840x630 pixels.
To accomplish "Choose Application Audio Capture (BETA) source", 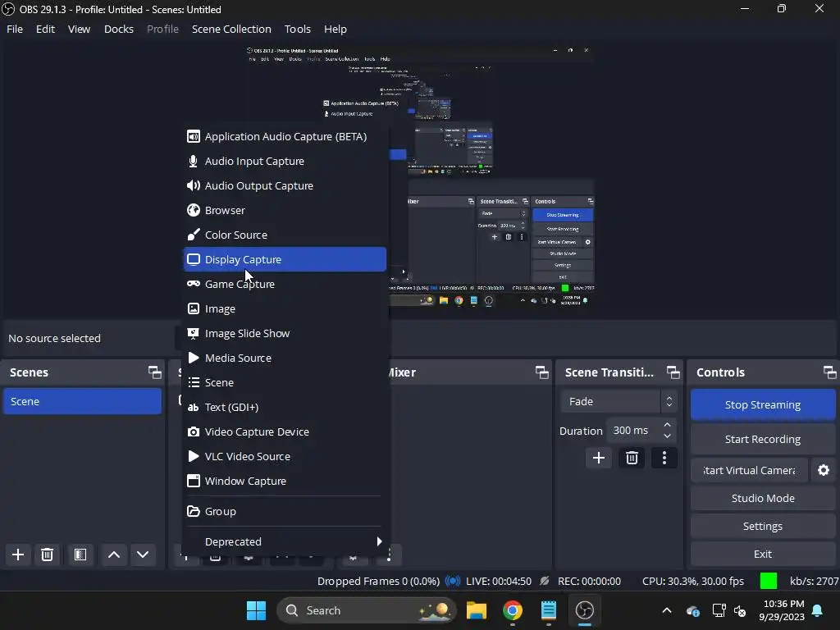I will click(285, 137).
